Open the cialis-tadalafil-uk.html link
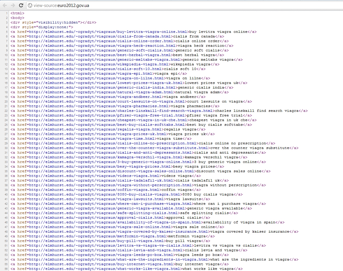The height and width of the screenshot is (271, 343). point(101,180)
